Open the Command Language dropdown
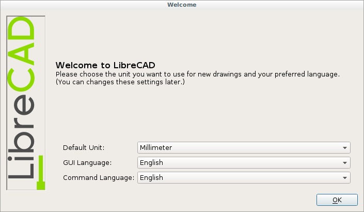 pos(244,177)
